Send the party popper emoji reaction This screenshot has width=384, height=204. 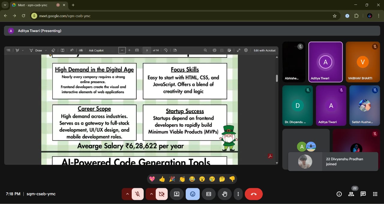pyautogui.click(x=172, y=179)
